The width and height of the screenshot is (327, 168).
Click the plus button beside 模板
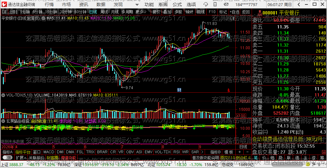[x=240, y=152]
